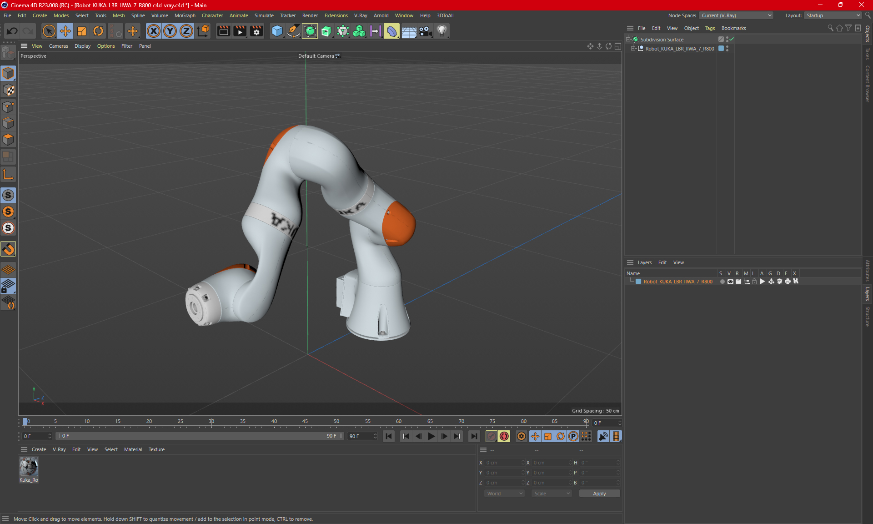
Task: Toggle solo dot for Robot layer
Action: click(x=722, y=282)
